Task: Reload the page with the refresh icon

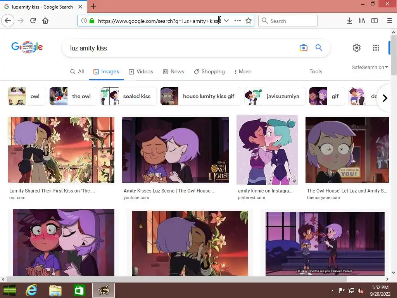Action: [33, 21]
